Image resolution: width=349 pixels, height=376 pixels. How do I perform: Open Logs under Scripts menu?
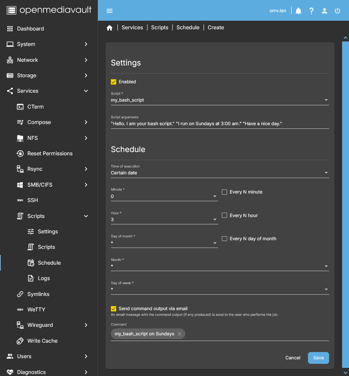[43, 278]
